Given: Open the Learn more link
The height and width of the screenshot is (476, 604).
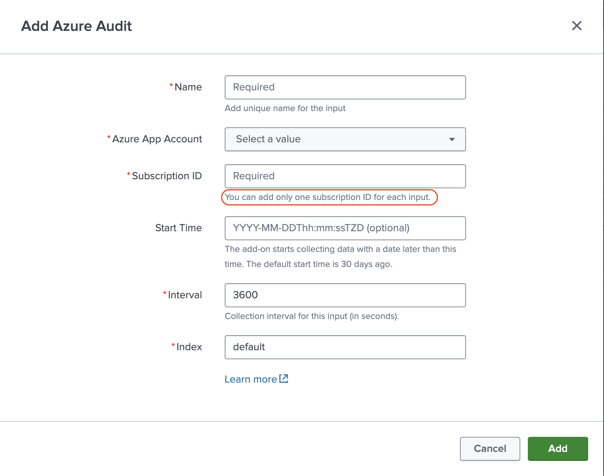Looking at the screenshot, I should (x=251, y=379).
